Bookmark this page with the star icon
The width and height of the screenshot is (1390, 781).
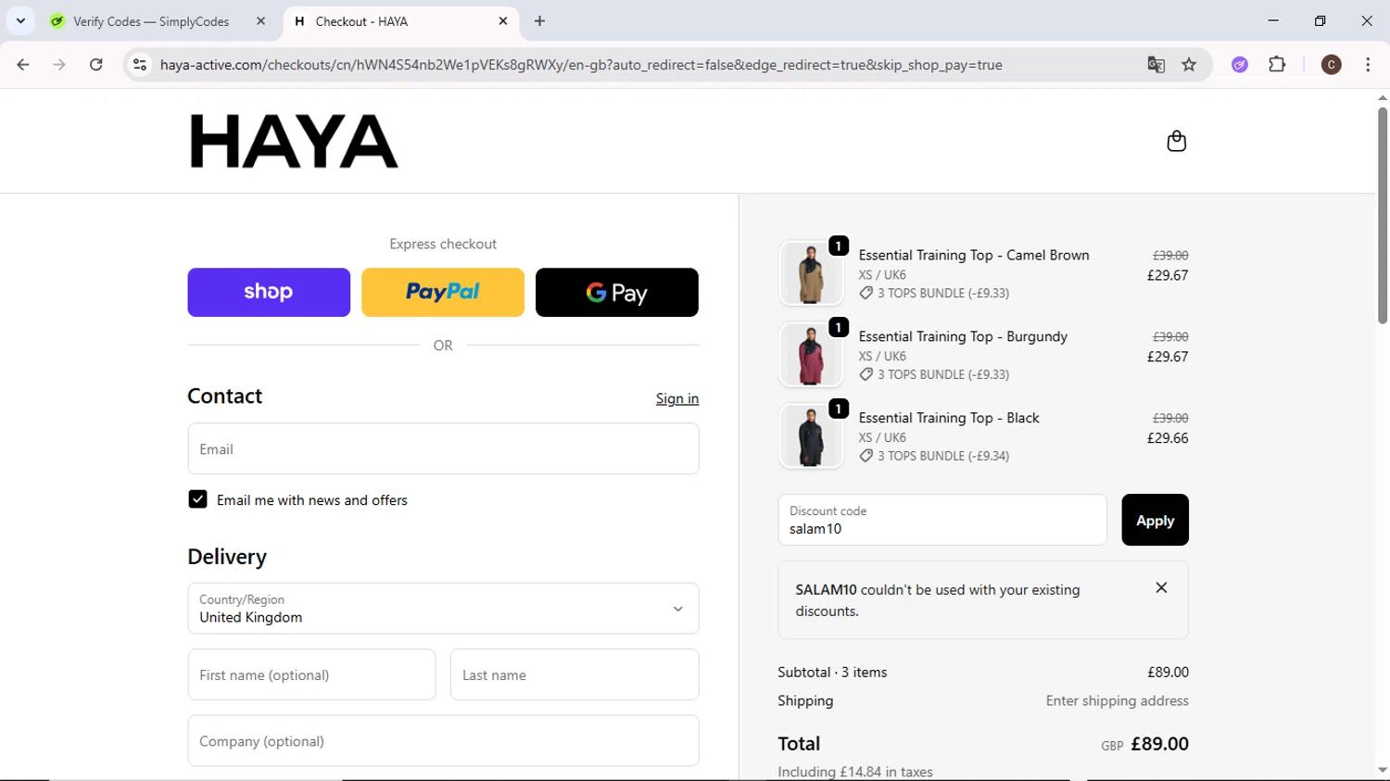click(1189, 65)
